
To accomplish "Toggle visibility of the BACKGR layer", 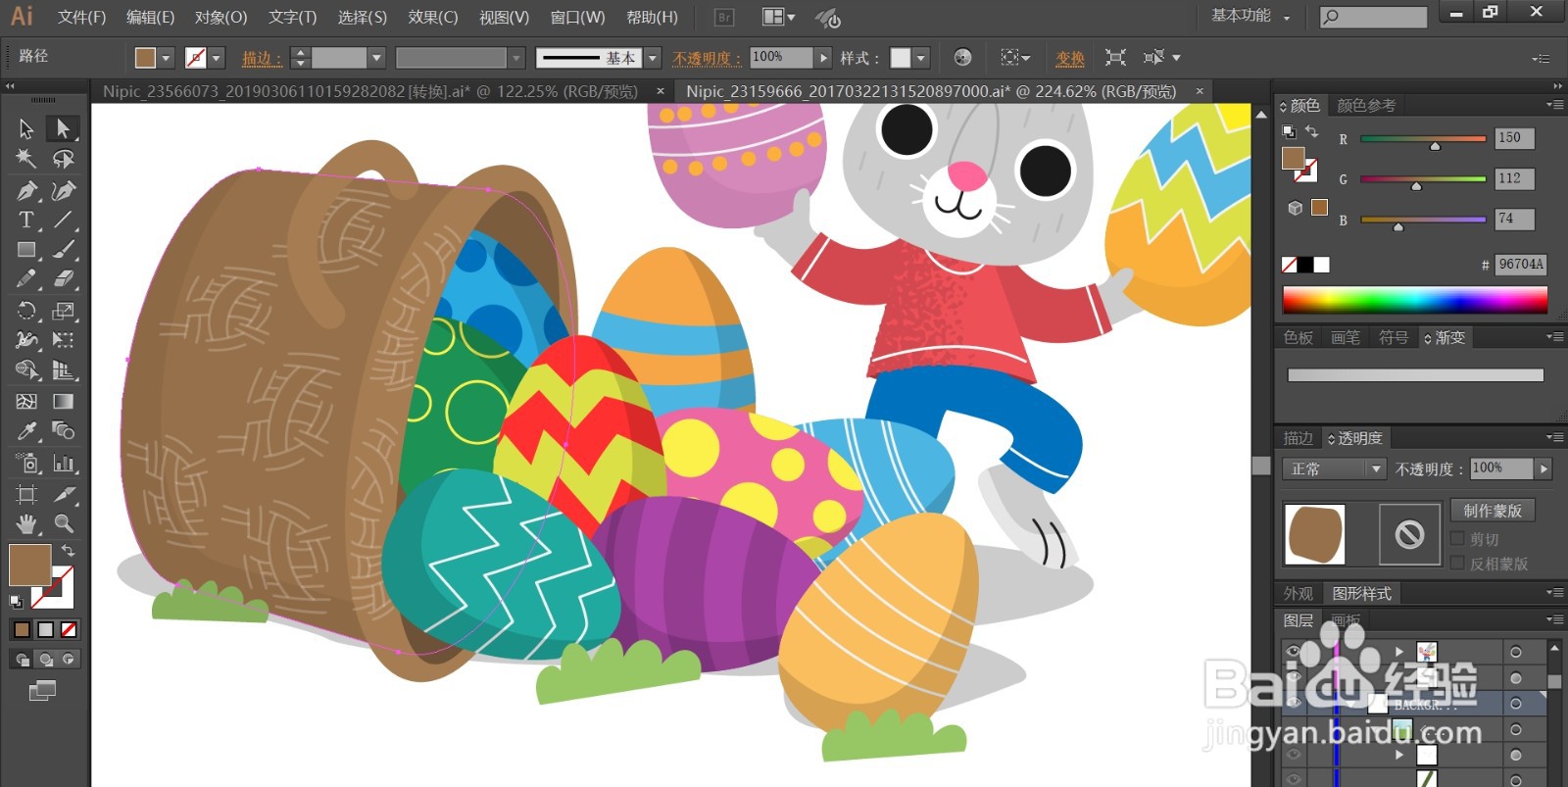I will tap(1293, 703).
